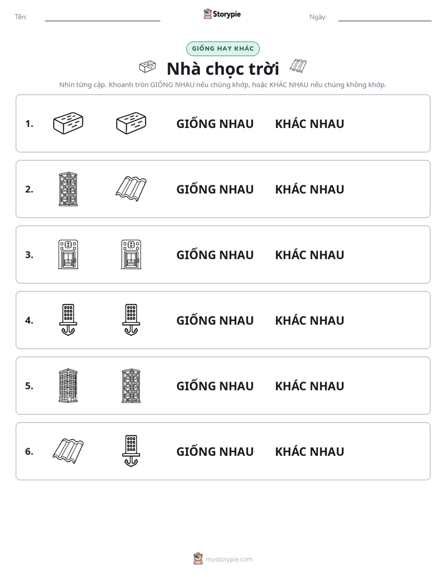Select the first brick in row 1
Viewport: 446px width, 577px height.
pyautogui.click(x=68, y=123)
